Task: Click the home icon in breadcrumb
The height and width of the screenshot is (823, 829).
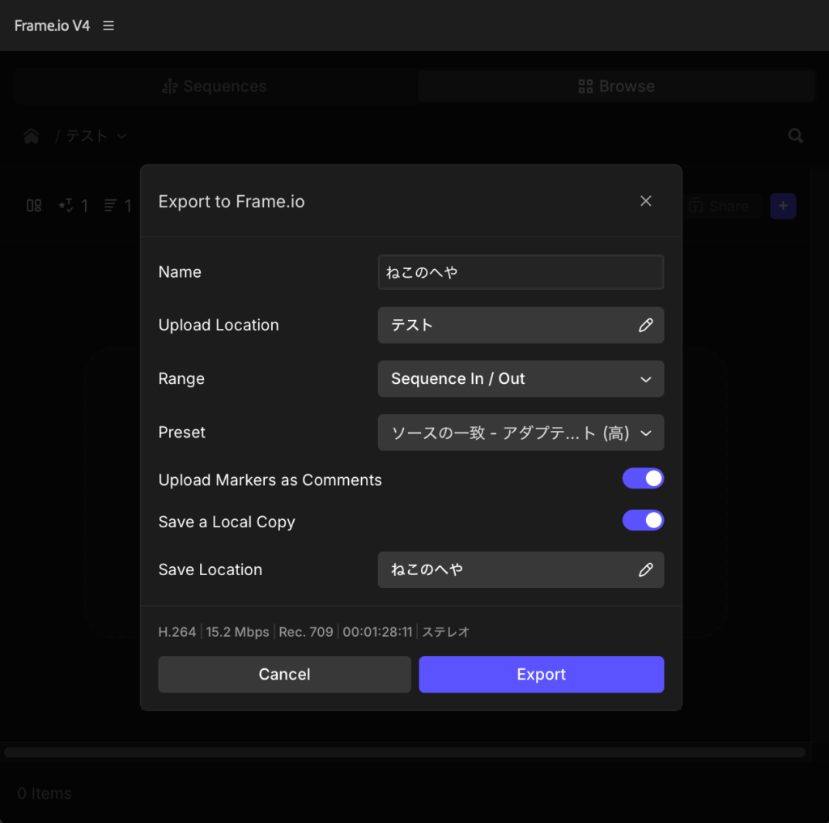Action: [x=32, y=136]
